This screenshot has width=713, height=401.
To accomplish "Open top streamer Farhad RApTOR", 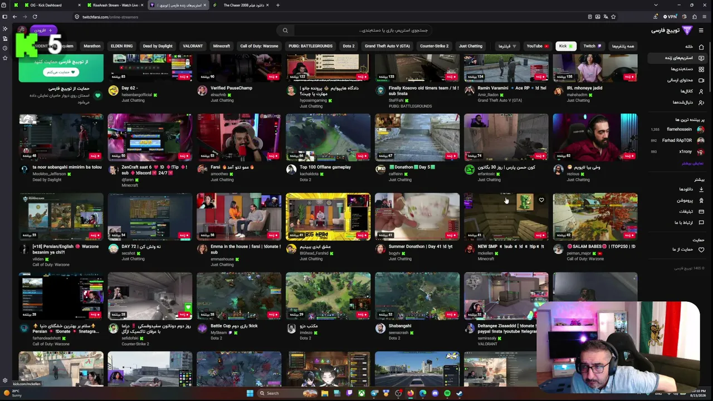I will click(x=678, y=140).
